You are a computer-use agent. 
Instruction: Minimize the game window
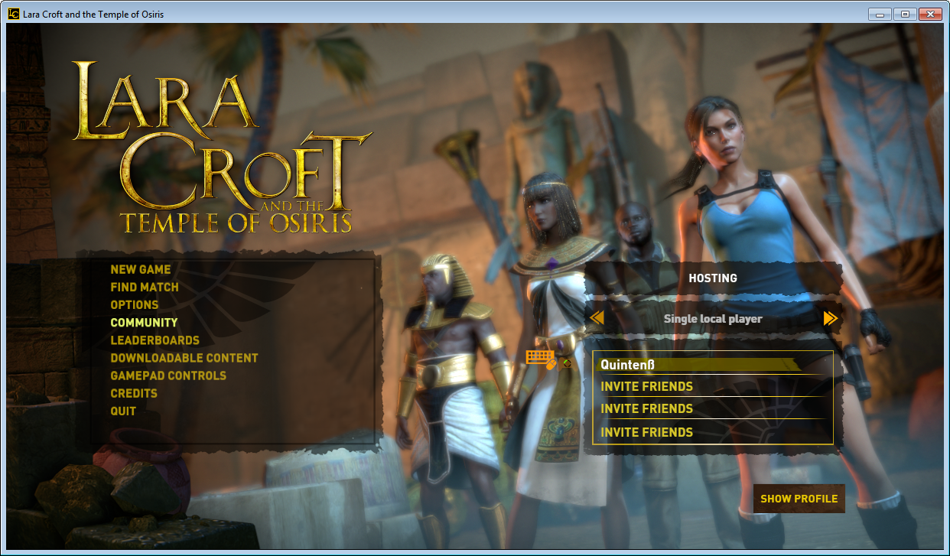coord(880,14)
